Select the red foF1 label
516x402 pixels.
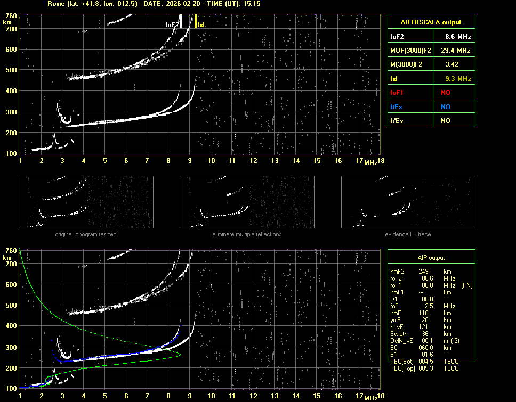397,93
